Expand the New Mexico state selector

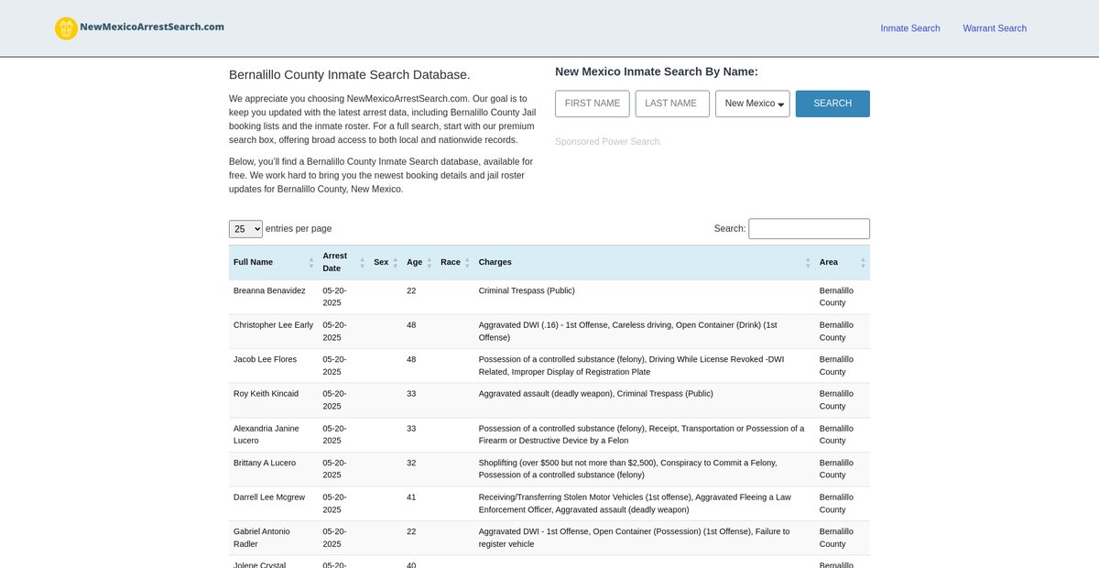[x=752, y=104]
